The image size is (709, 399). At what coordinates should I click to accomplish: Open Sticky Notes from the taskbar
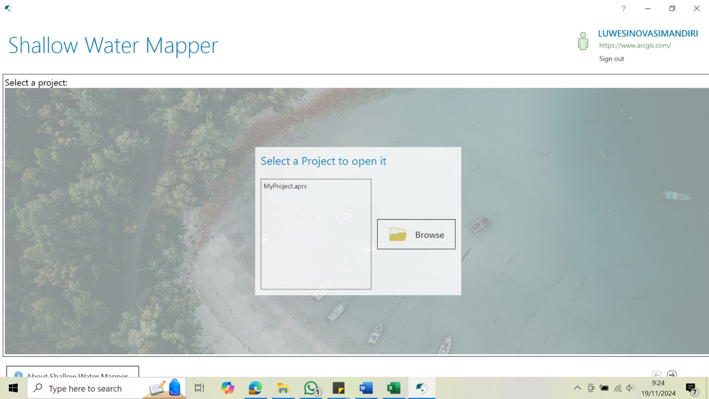[x=339, y=388]
